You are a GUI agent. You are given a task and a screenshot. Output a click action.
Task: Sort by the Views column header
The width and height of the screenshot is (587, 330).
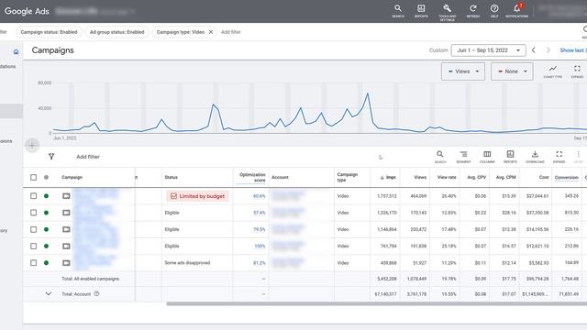pyautogui.click(x=420, y=177)
